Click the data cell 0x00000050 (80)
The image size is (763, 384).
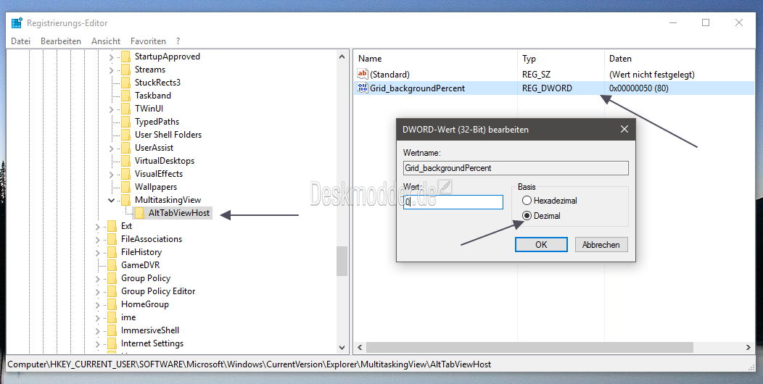(x=638, y=88)
